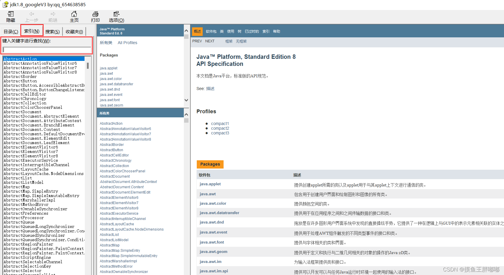
Task: Click the 索引 (Index) navigation bar item
Action: (x=266, y=31)
